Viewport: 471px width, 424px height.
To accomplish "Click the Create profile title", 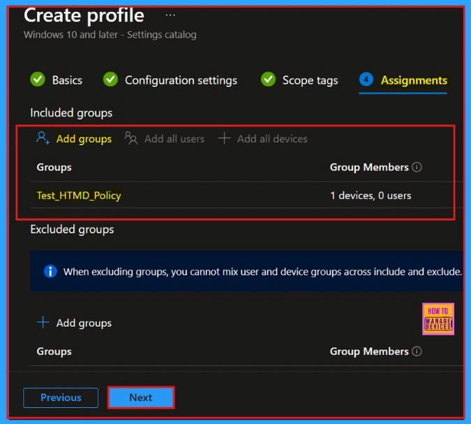I will [x=84, y=15].
